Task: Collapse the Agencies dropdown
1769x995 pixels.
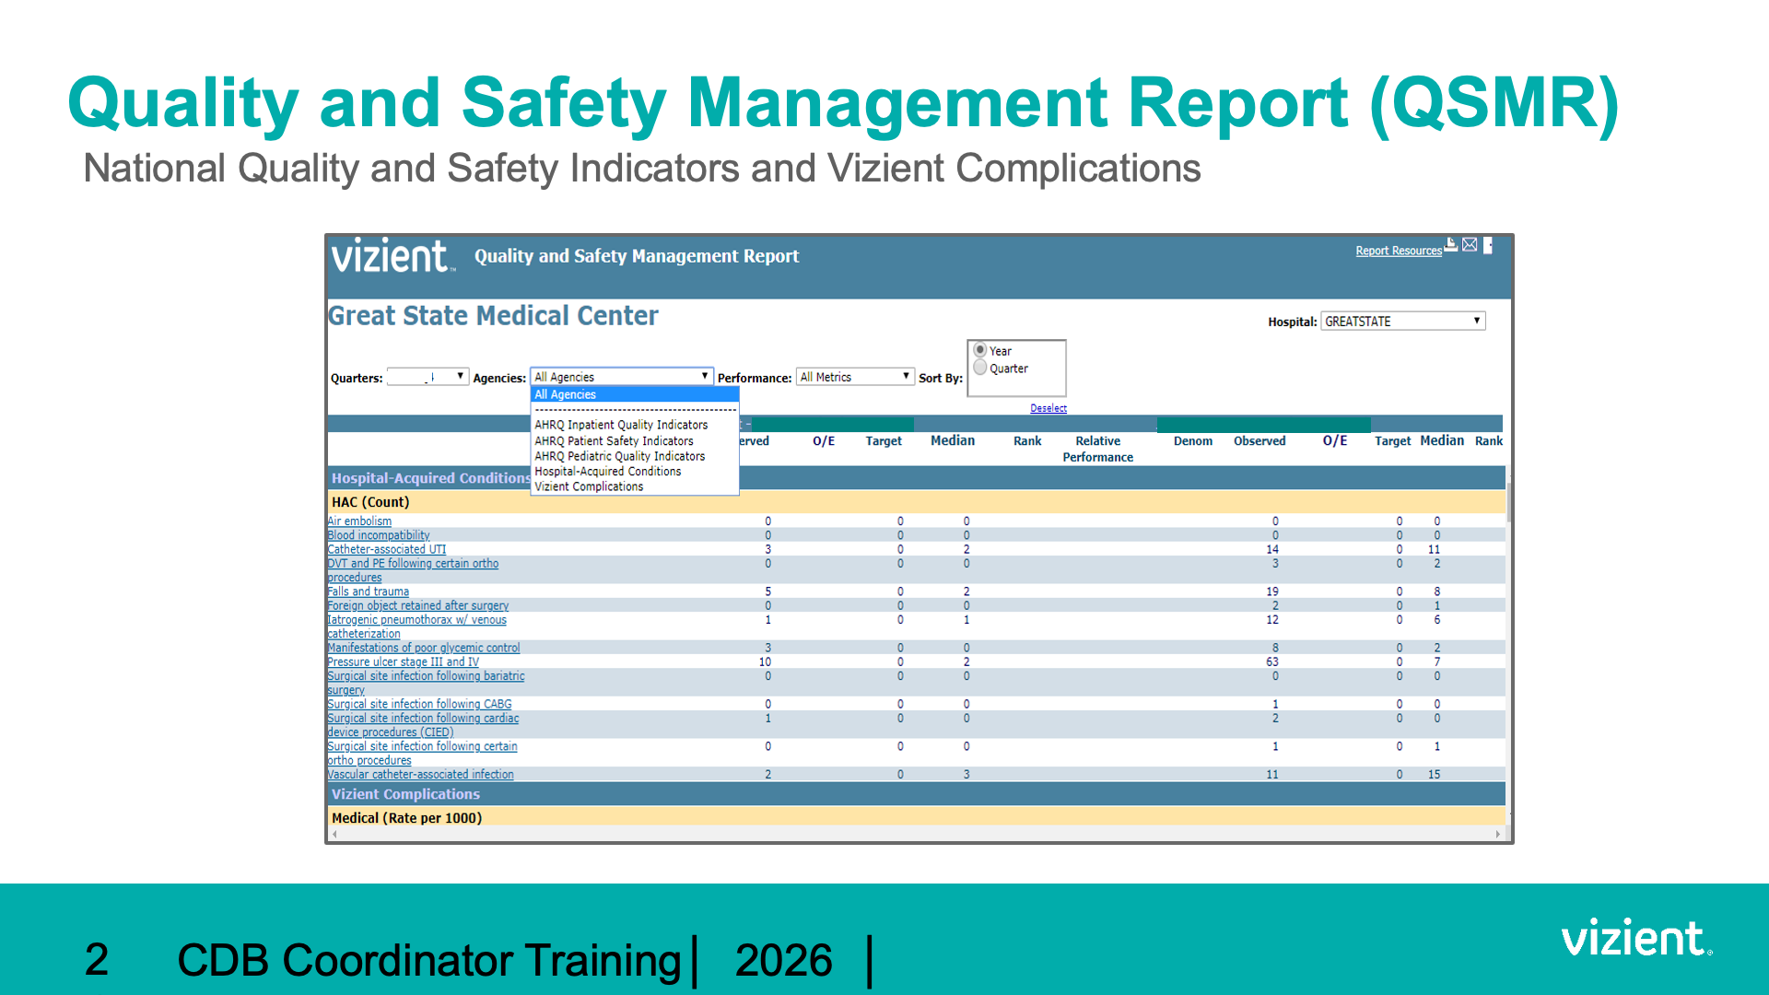Action: click(622, 377)
